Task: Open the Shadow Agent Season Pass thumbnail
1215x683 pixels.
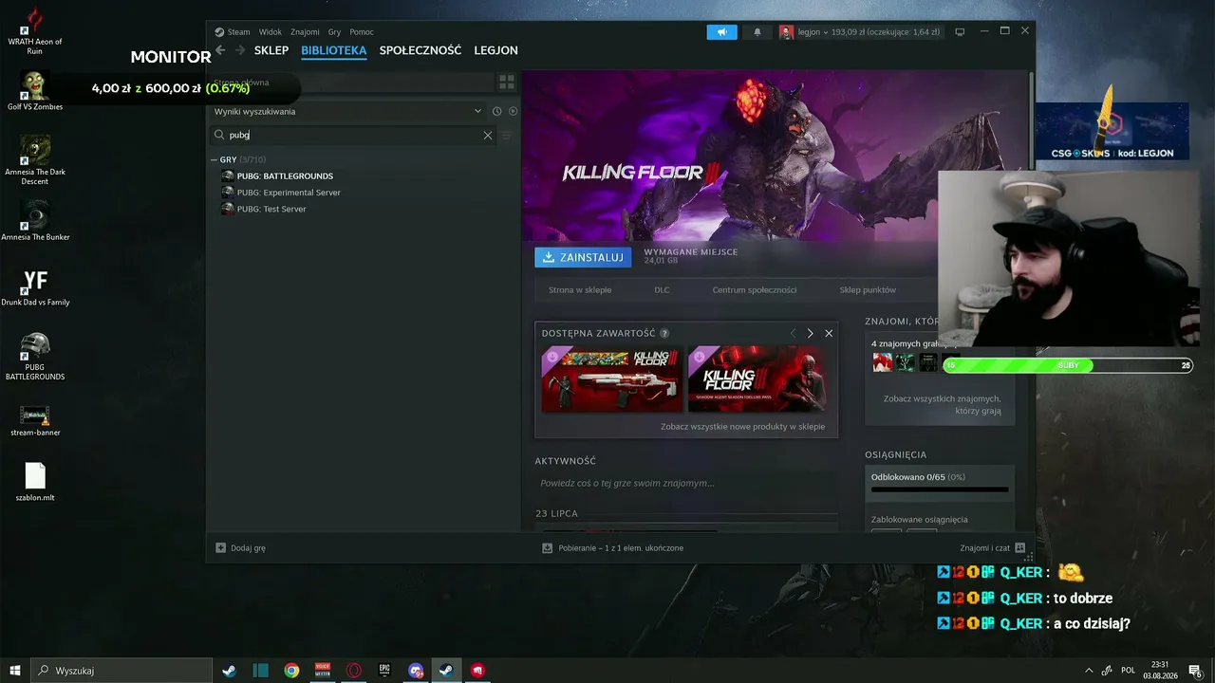Action: pyautogui.click(x=757, y=379)
